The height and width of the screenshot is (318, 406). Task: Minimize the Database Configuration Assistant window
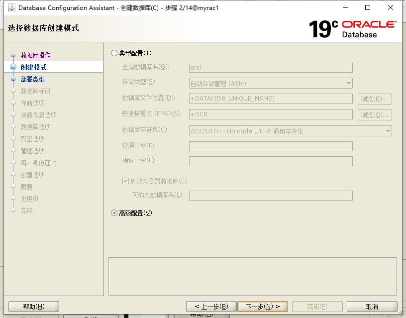pyautogui.click(x=345, y=8)
